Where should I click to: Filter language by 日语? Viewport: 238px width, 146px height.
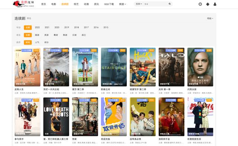74,35
